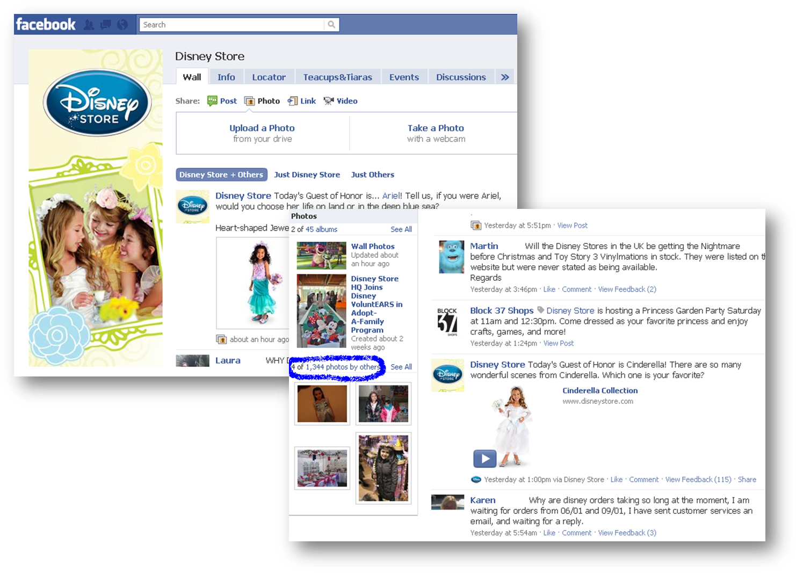This screenshot has width=796, height=573.
Task: Click View Post at Yesterday 5:51pm
Action: [572, 226]
